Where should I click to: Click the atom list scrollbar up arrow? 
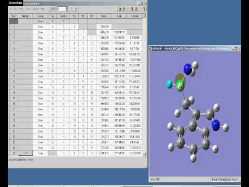click(x=144, y=16)
